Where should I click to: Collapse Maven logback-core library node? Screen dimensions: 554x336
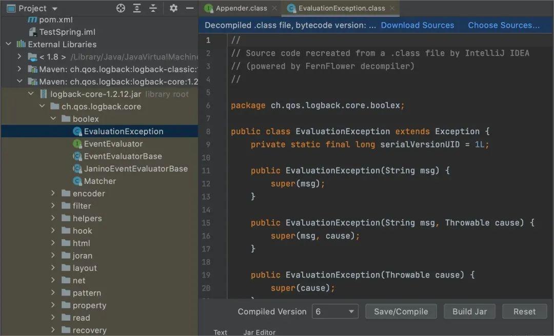[20, 81]
